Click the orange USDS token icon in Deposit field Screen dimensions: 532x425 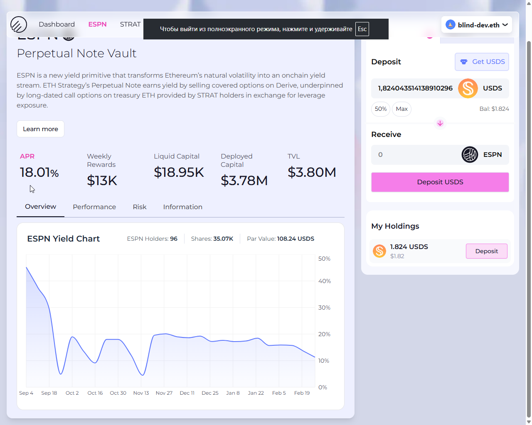click(x=468, y=88)
